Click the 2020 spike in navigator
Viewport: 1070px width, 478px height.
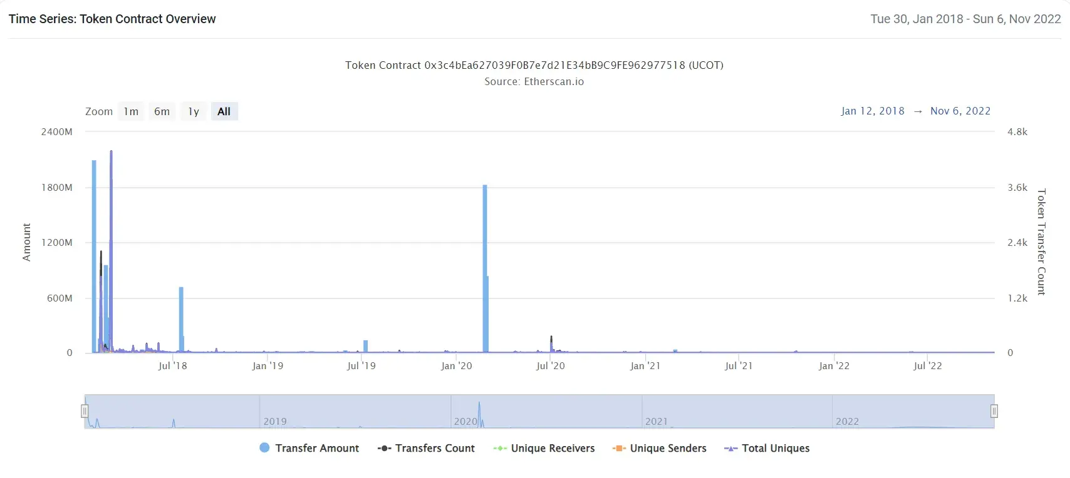(479, 414)
